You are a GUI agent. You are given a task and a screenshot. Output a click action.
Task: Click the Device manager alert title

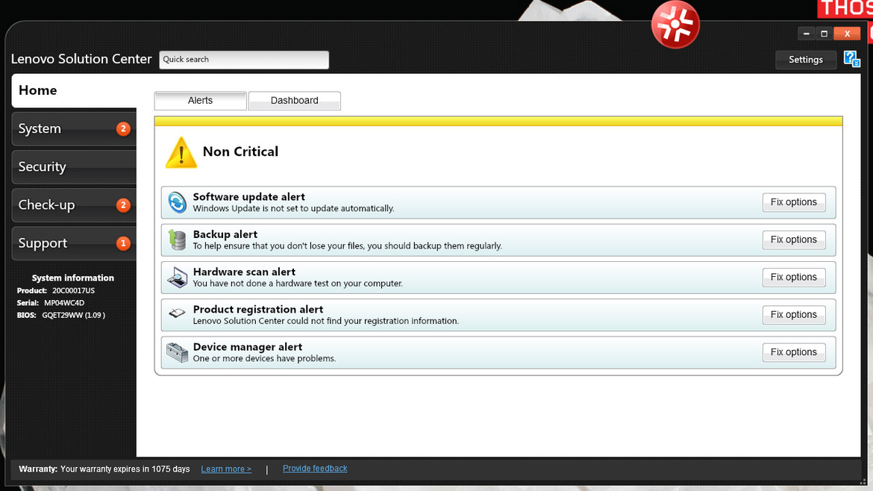[x=248, y=347]
